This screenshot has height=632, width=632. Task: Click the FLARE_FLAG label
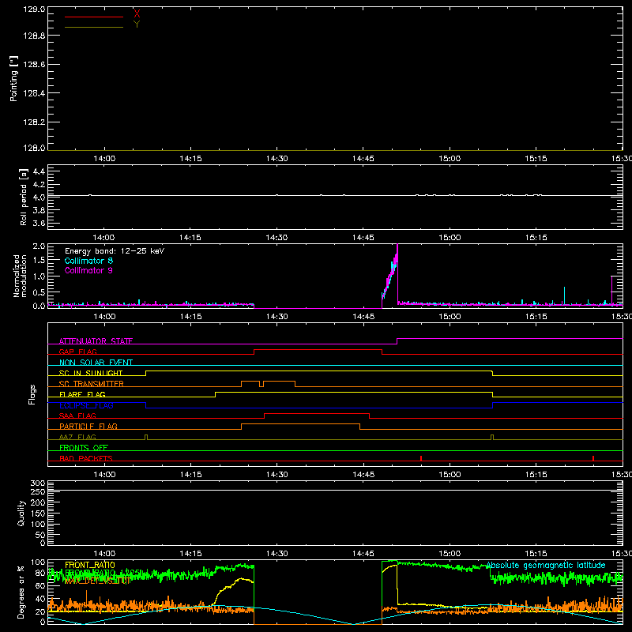tap(82, 394)
